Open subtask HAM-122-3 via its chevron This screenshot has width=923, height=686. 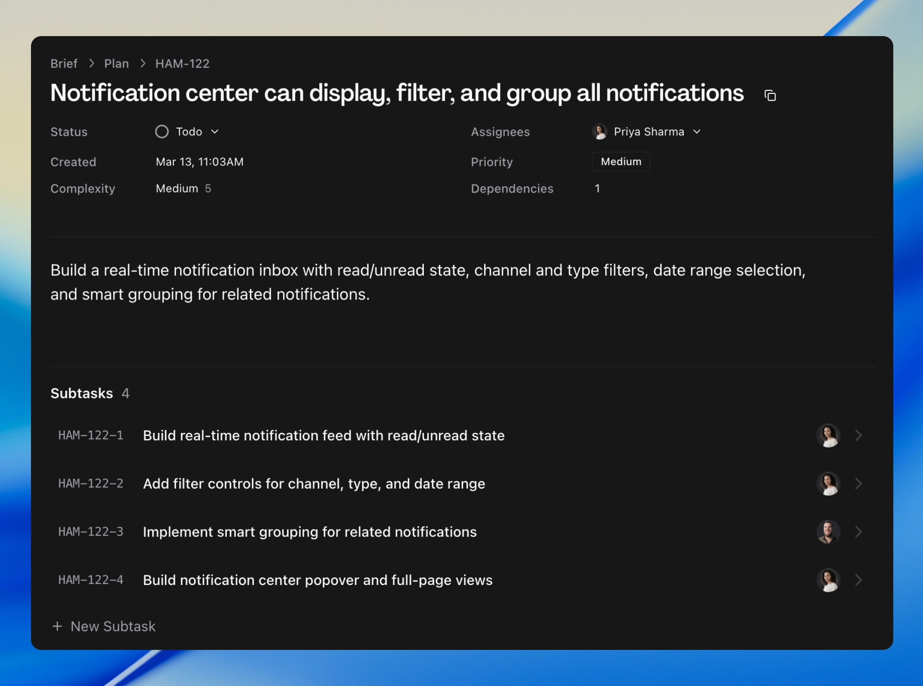click(858, 532)
